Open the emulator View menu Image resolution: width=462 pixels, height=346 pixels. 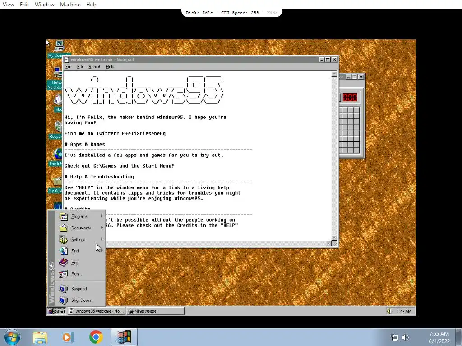8,5
